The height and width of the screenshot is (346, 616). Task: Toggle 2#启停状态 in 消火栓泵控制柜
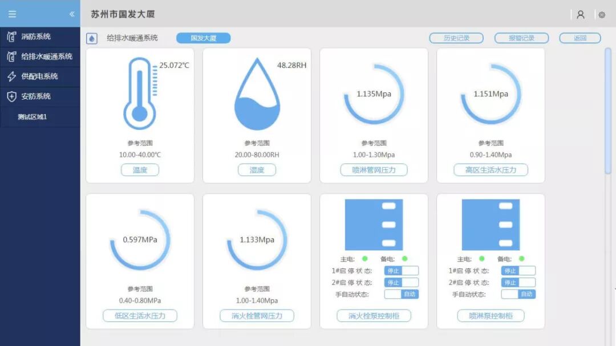tap(402, 282)
